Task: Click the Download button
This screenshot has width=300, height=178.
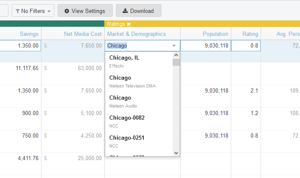Action: click(x=138, y=11)
